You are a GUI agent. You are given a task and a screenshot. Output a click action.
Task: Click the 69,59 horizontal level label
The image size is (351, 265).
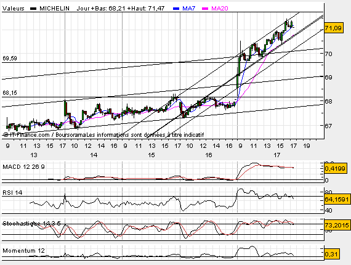(10, 59)
